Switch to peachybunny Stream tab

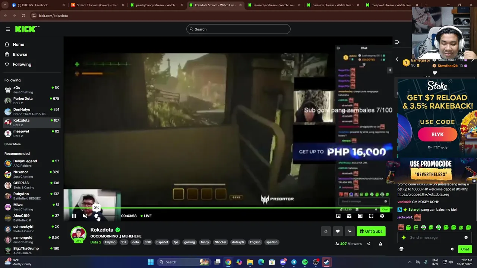tap(157, 5)
